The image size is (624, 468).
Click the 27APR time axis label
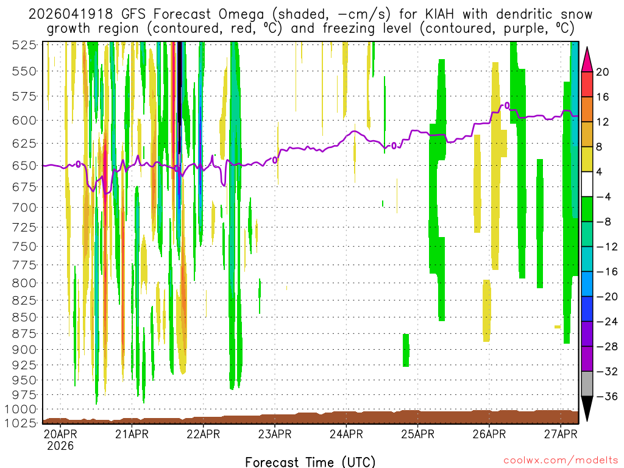[x=561, y=434]
